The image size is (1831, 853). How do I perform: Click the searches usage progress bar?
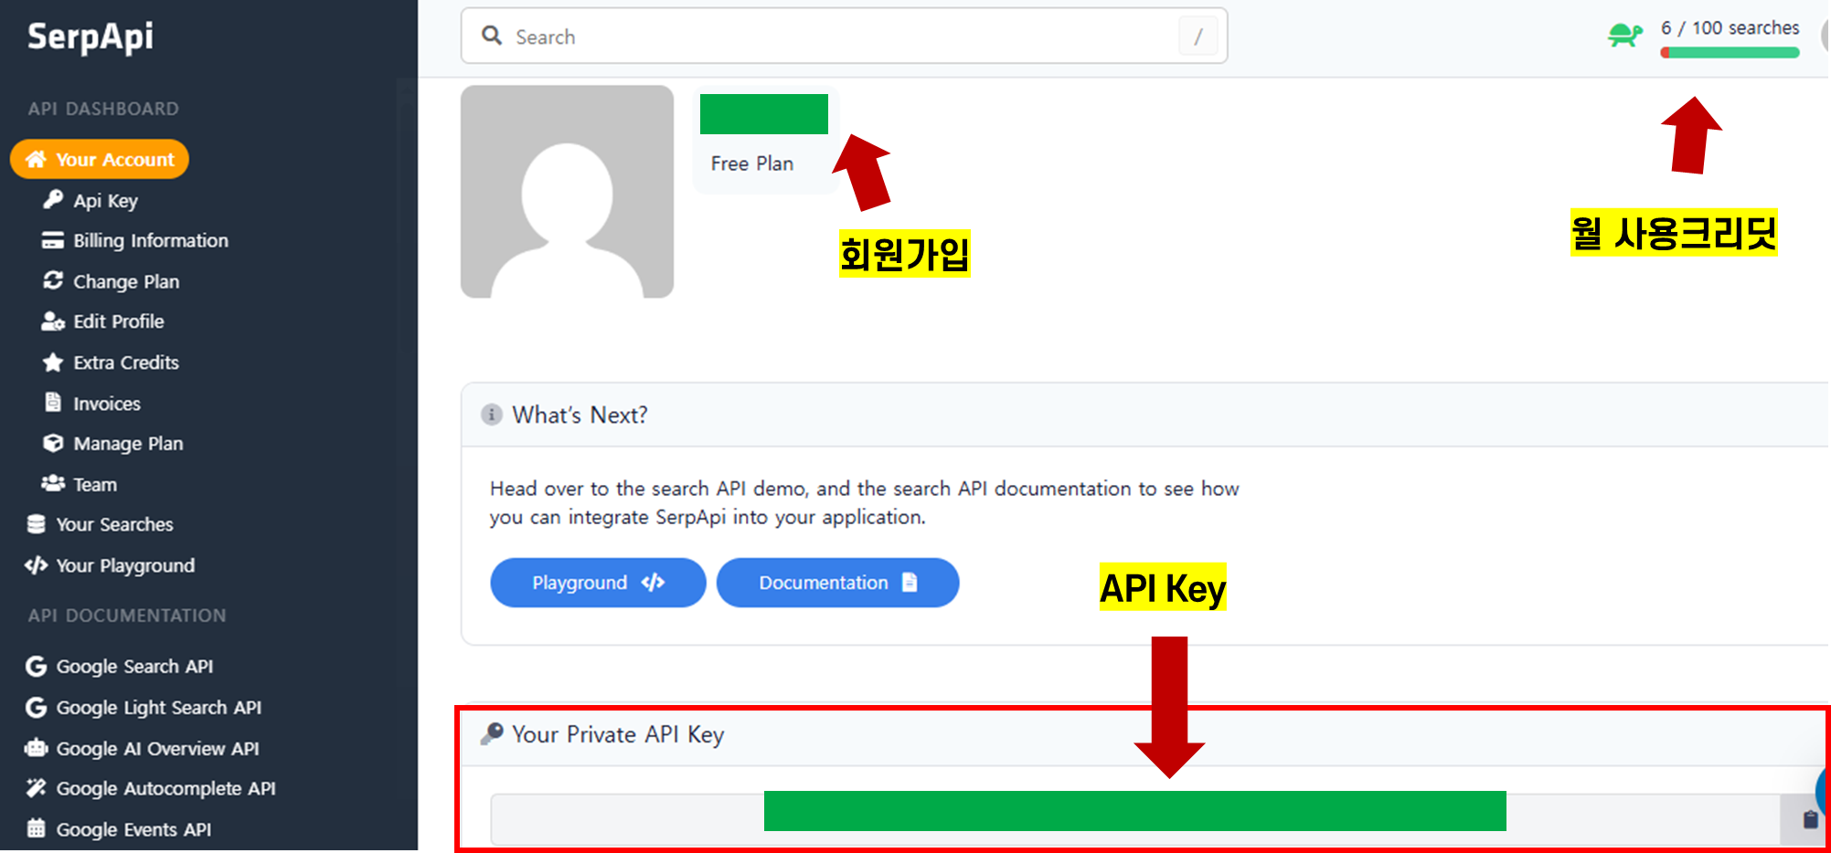click(x=1730, y=53)
